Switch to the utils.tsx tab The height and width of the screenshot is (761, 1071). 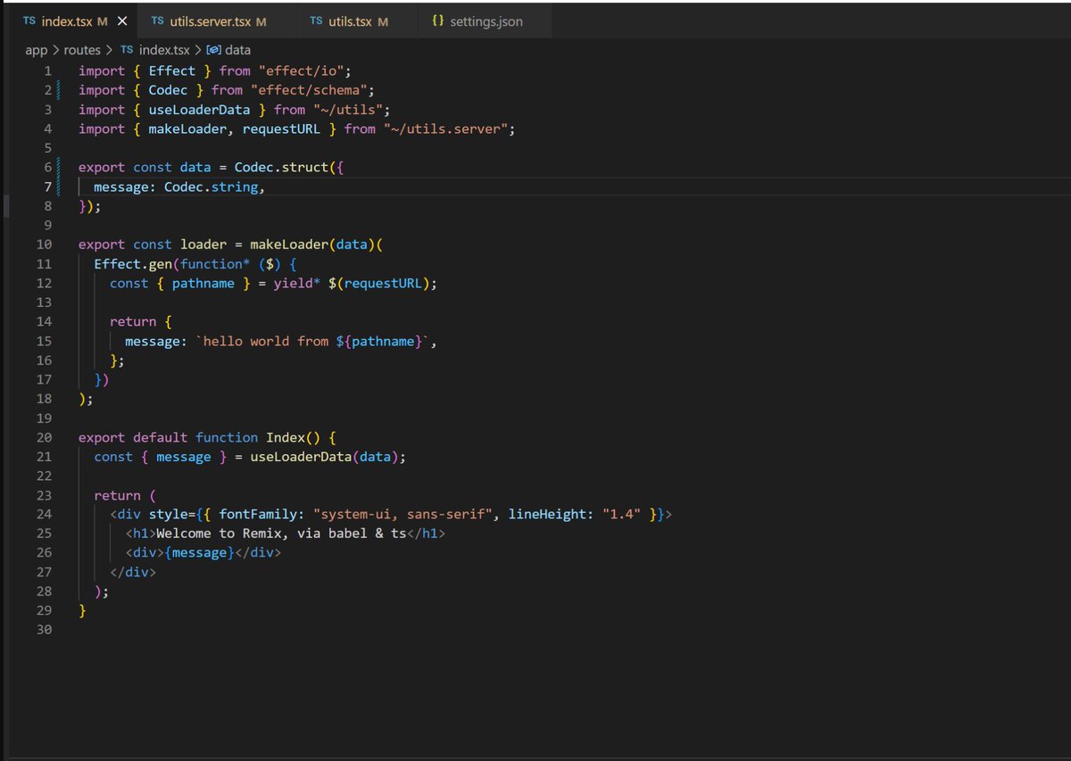coord(351,21)
